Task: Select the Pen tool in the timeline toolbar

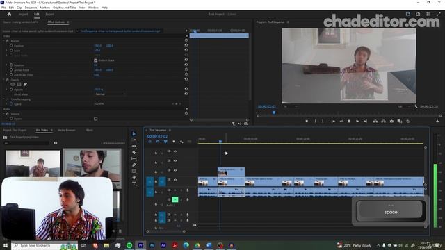Action: click(x=134, y=165)
